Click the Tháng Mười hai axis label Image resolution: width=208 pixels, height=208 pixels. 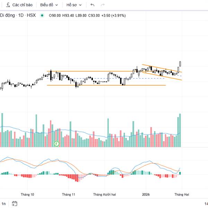click(104, 194)
